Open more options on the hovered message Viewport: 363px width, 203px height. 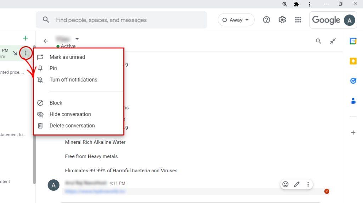click(308, 184)
